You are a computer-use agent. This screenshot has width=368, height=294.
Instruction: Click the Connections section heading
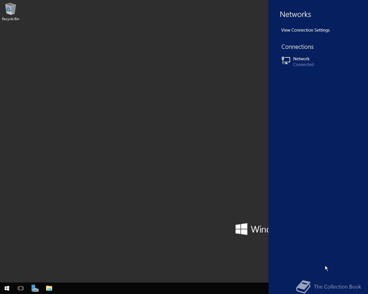(x=297, y=47)
